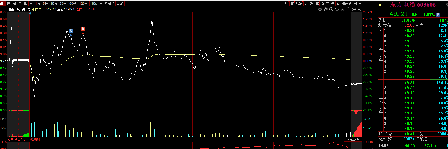Open the 指标说明 indicator description
This screenshot has width=448, height=149.
tap(353, 139)
